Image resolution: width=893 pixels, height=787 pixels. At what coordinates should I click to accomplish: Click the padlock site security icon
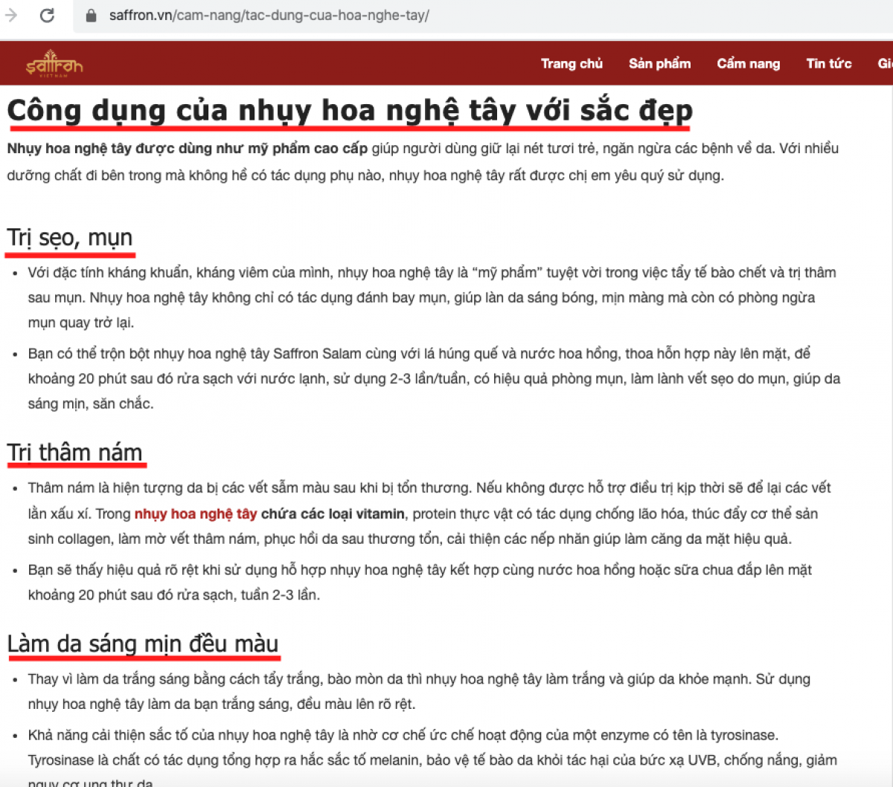(x=92, y=16)
